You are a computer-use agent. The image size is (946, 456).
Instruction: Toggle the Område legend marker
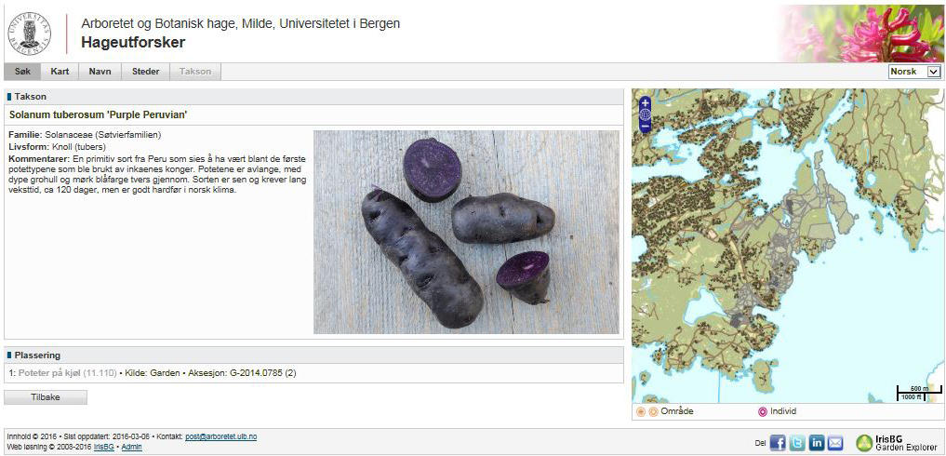(646, 412)
